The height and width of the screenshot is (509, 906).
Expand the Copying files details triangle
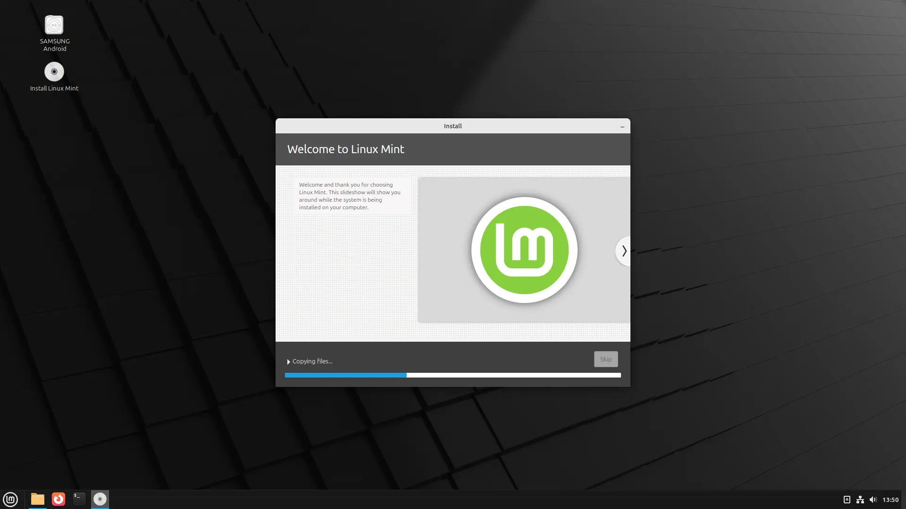point(288,361)
